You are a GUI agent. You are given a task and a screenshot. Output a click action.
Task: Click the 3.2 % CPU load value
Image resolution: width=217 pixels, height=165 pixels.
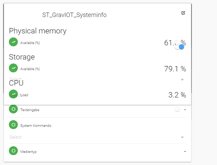(177, 95)
